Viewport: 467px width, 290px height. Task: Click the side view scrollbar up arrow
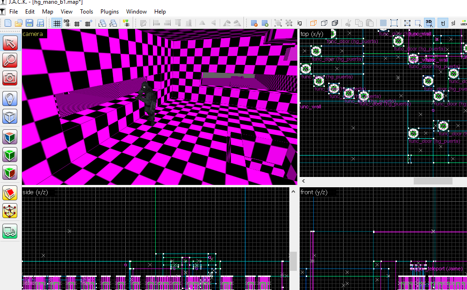(x=294, y=191)
